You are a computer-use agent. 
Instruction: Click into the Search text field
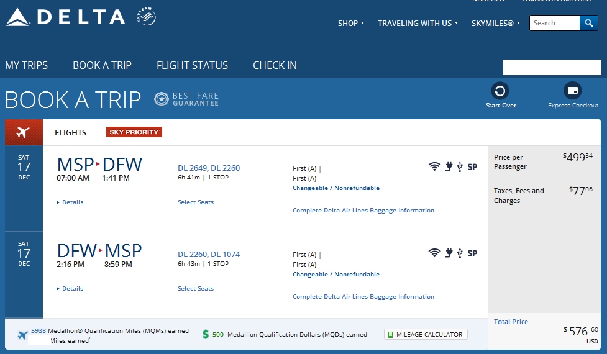pyautogui.click(x=554, y=23)
